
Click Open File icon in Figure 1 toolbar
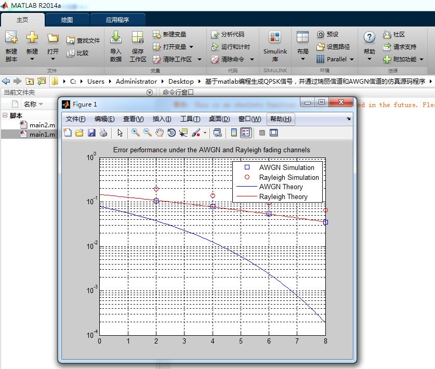[80, 133]
